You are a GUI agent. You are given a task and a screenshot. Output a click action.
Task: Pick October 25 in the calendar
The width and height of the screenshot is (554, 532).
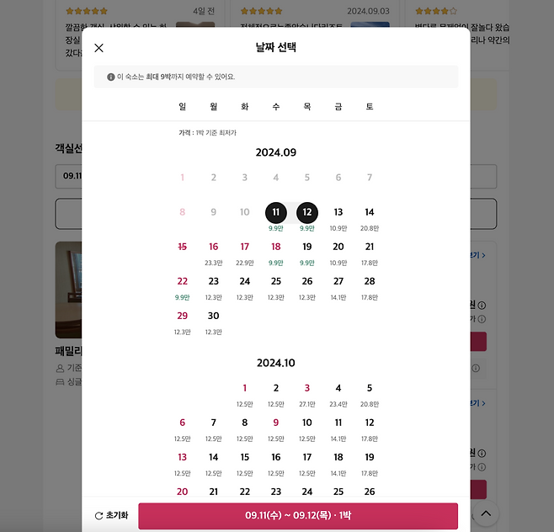pyautogui.click(x=338, y=492)
